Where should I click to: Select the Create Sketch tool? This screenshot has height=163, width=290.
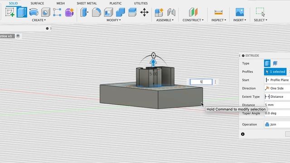[x=10, y=12]
